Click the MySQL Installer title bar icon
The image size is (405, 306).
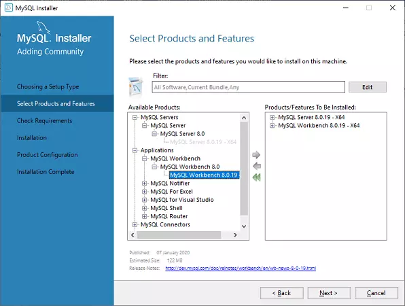pyautogui.click(x=9, y=7)
